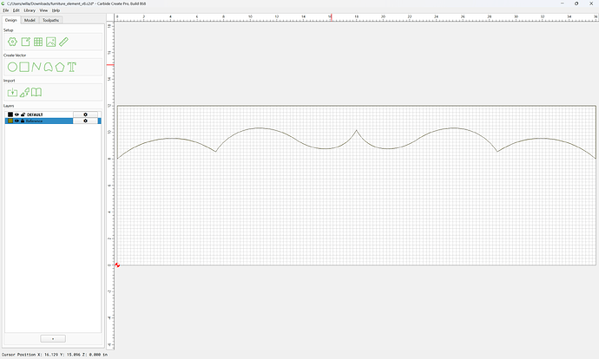Select the Circle vector tool
Screen dimensions: 599x359
[13, 67]
